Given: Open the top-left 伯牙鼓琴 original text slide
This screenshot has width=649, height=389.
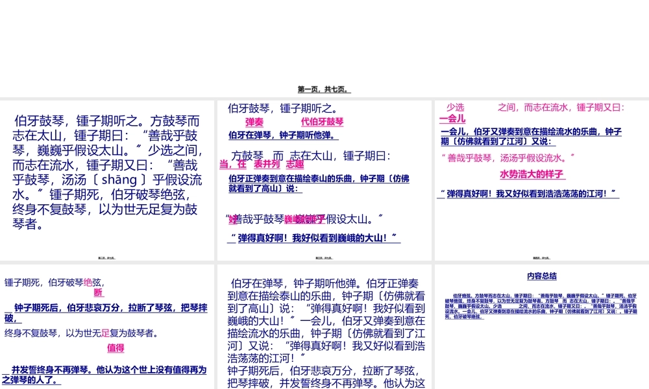Looking at the screenshot, I should (107, 175).
